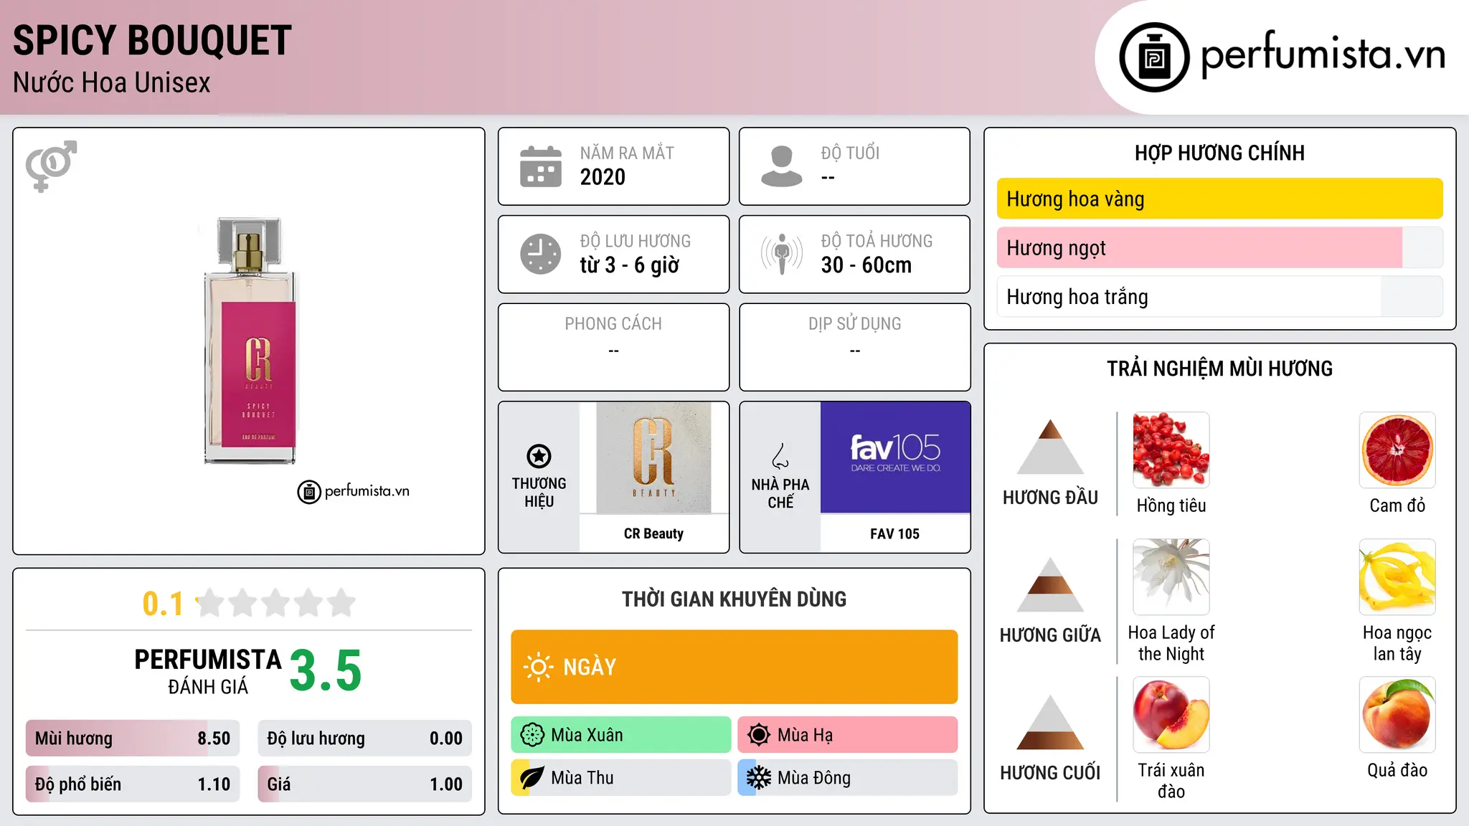Click the Thời gian khuyên dùng heading
1469x826 pixels.
click(734, 599)
